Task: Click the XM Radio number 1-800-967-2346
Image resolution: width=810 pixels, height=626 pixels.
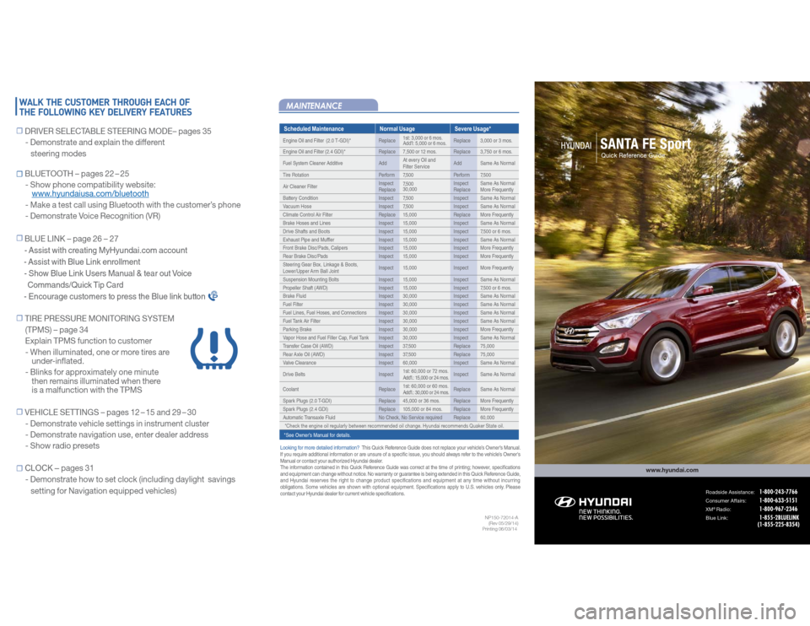Action: coord(778,509)
